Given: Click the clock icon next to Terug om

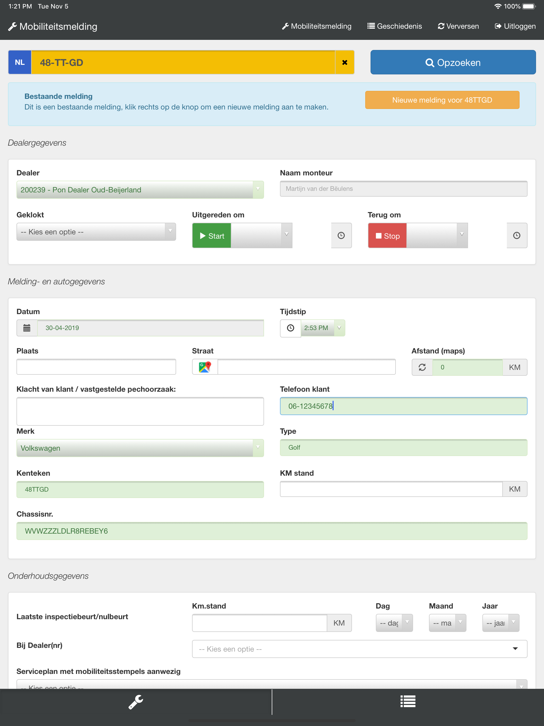Looking at the screenshot, I should 517,235.
